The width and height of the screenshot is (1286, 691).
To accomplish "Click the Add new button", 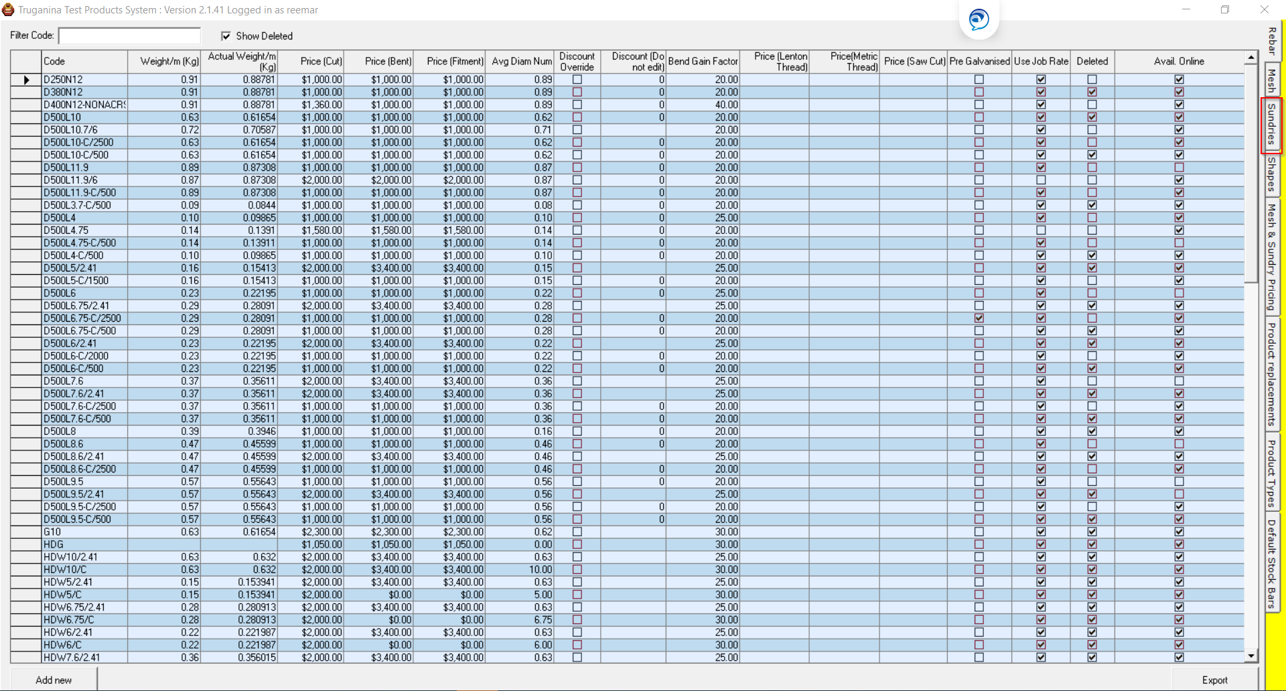I will point(54,680).
